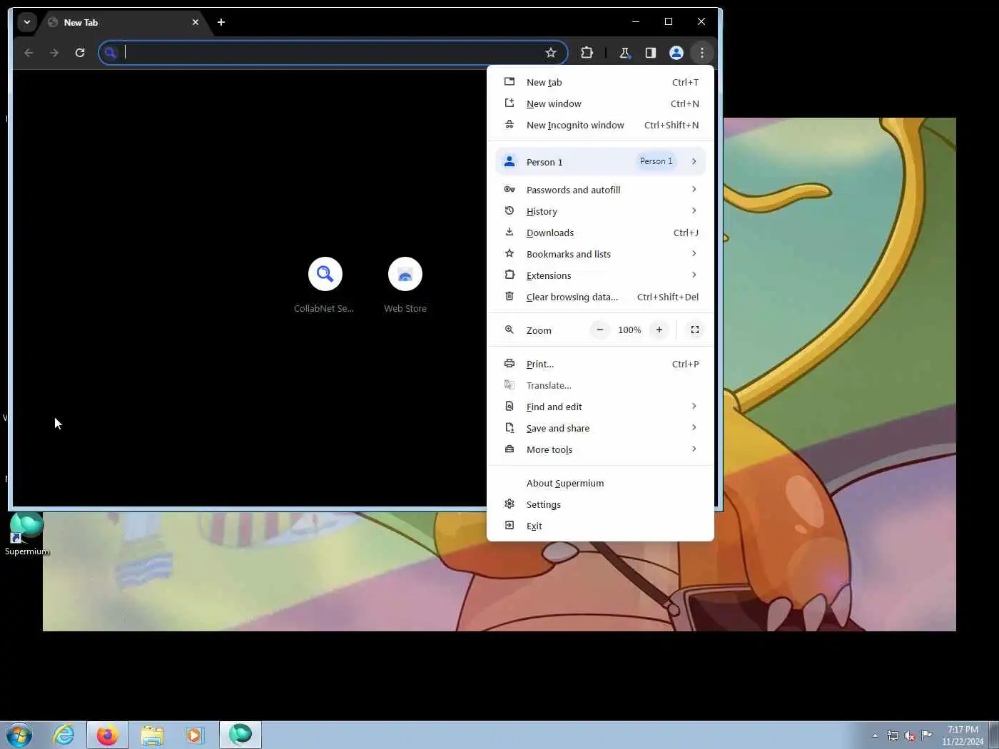Enter fullscreen with the zoom row icon
Screen dimensions: 999x749
[x=695, y=330]
